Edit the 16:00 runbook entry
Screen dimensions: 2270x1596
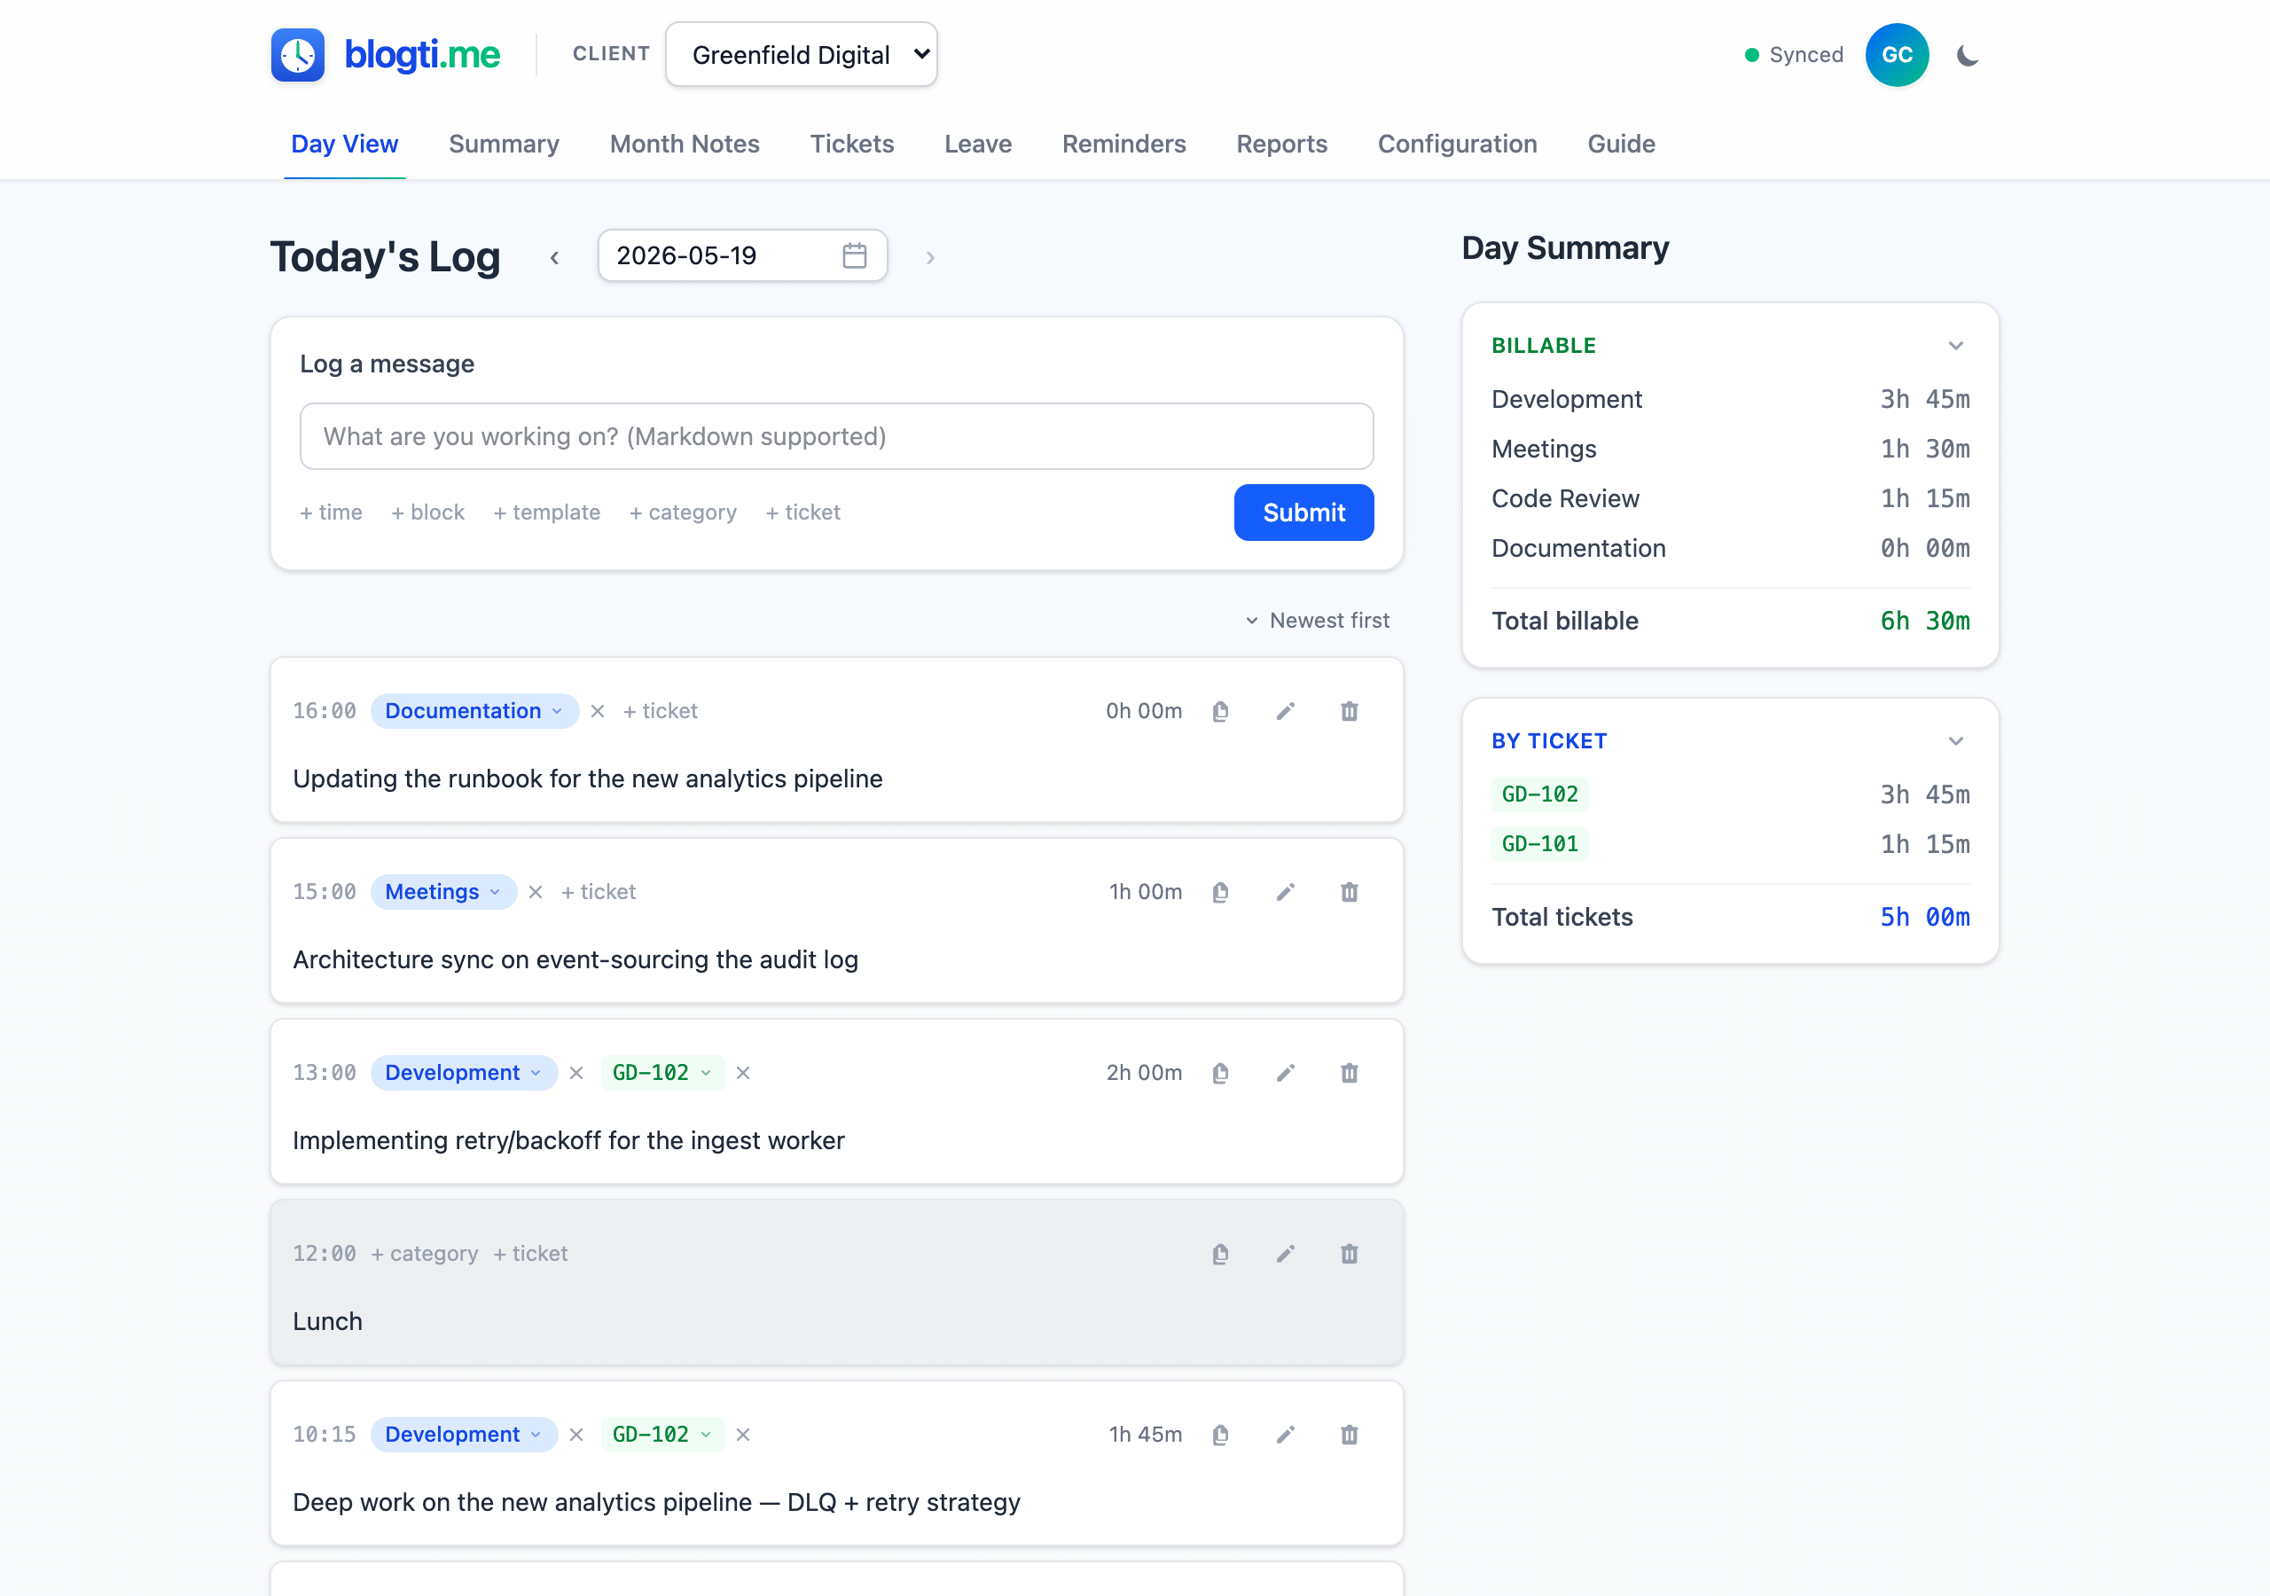click(x=1284, y=711)
